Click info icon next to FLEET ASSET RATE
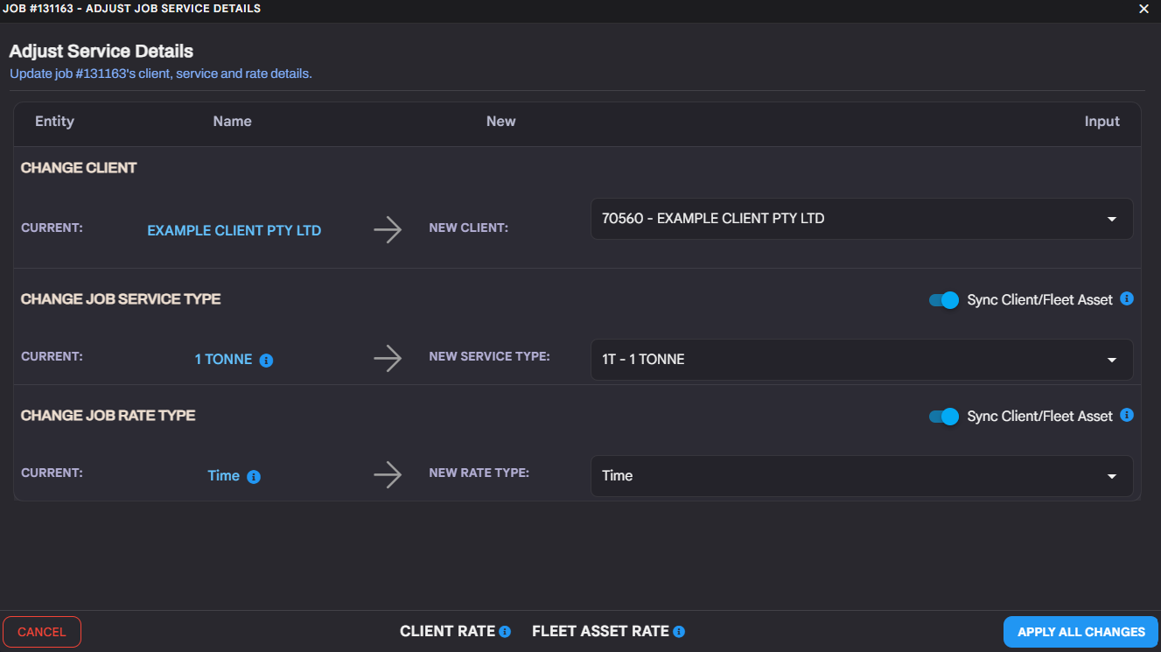The width and height of the screenshot is (1161, 652). [679, 632]
